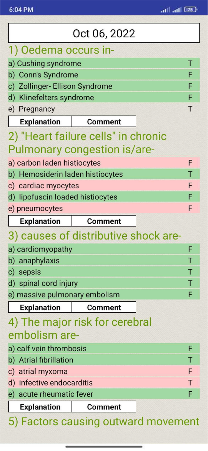Select option atrial myxoma
This screenshot has width=208, height=451.
tap(104, 371)
